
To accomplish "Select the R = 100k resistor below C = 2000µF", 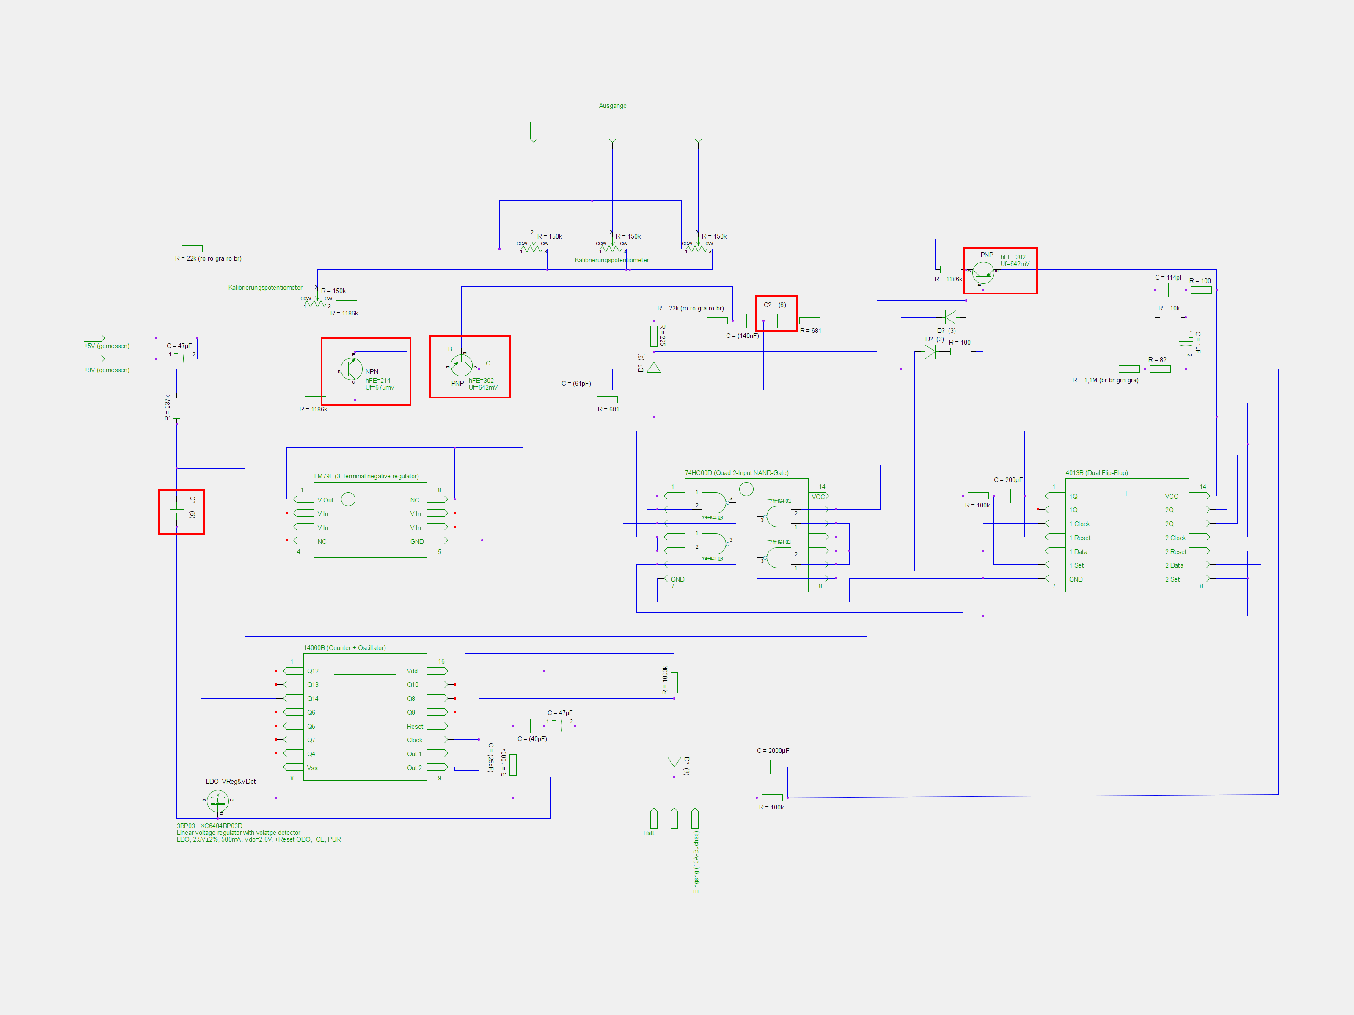I will [772, 798].
